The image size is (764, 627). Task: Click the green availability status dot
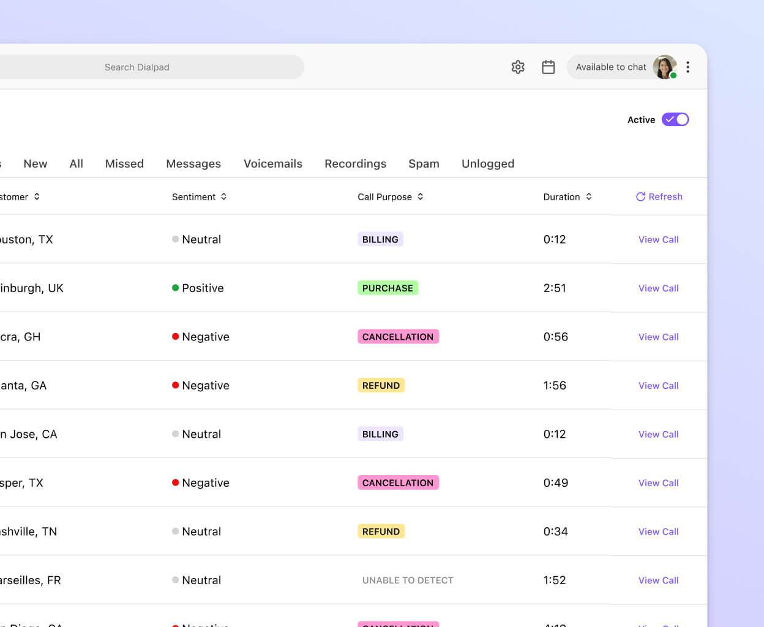(x=673, y=75)
